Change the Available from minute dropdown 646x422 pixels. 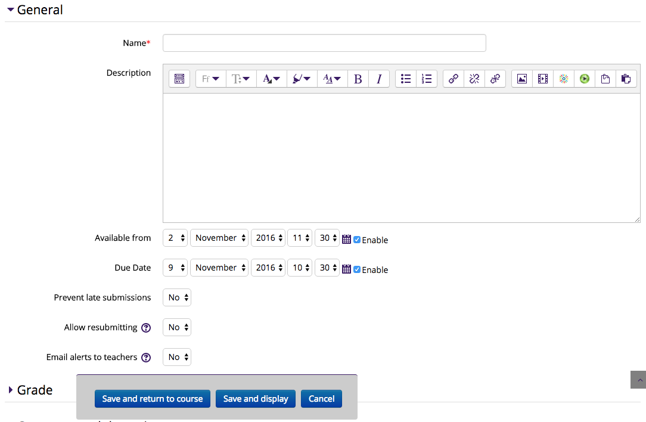pos(327,238)
